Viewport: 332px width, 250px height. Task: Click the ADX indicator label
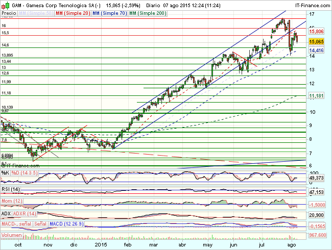pos(6,214)
